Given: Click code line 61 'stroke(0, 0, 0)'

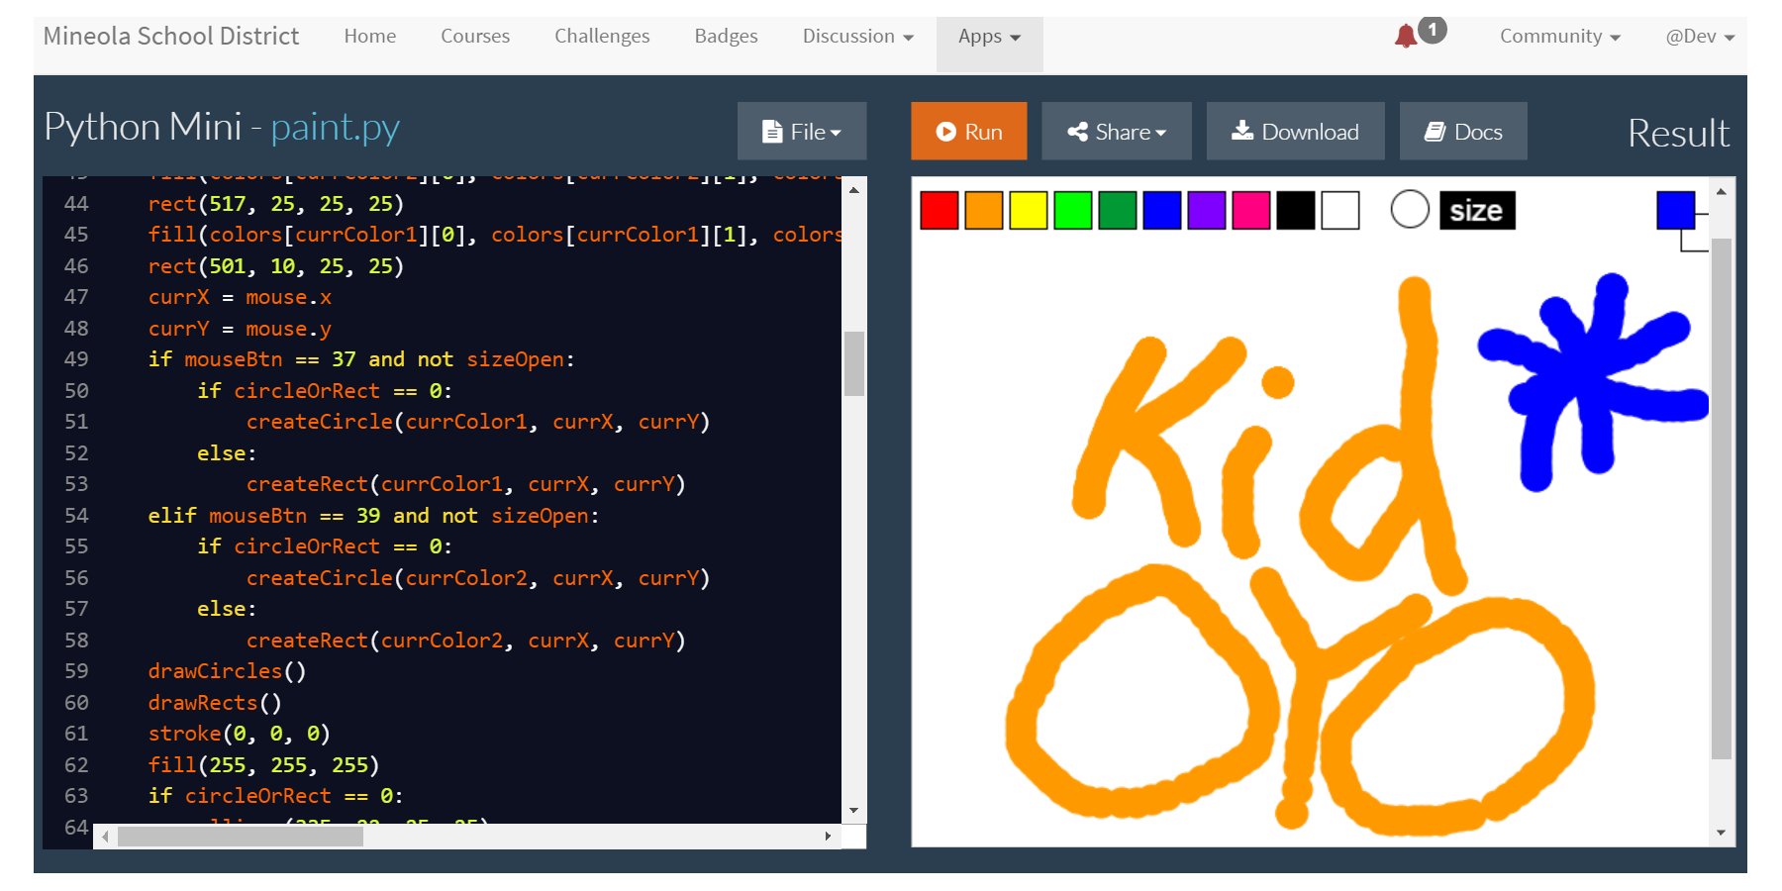Looking at the screenshot, I should click(x=239, y=734).
